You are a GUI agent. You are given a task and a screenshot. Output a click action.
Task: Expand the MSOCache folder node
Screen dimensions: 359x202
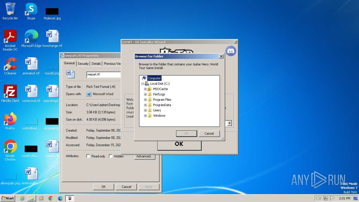(145, 89)
